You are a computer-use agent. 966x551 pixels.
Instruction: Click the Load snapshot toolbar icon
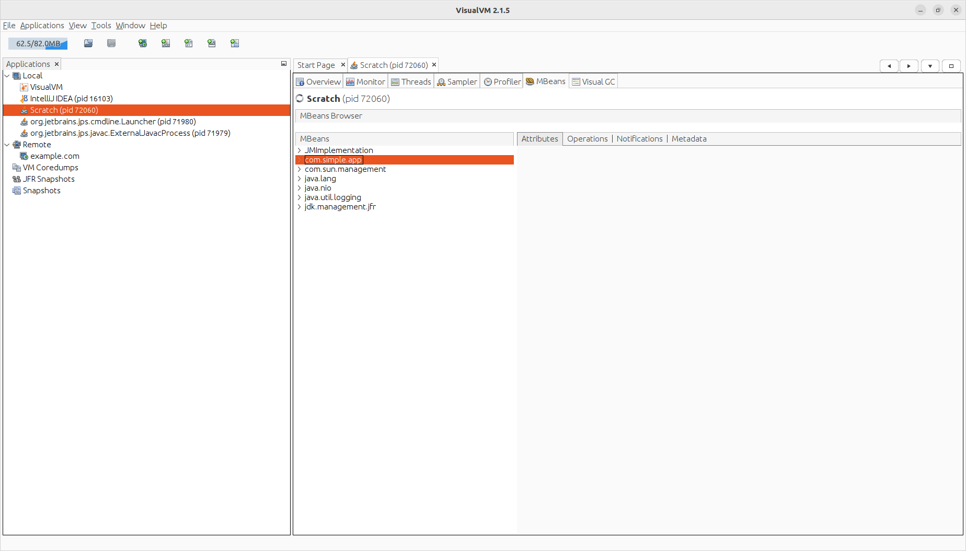(x=88, y=43)
